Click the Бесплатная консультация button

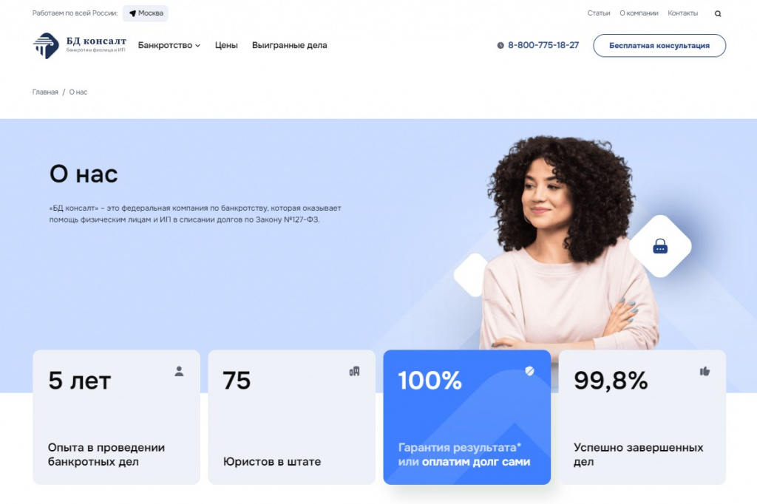(659, 45)
